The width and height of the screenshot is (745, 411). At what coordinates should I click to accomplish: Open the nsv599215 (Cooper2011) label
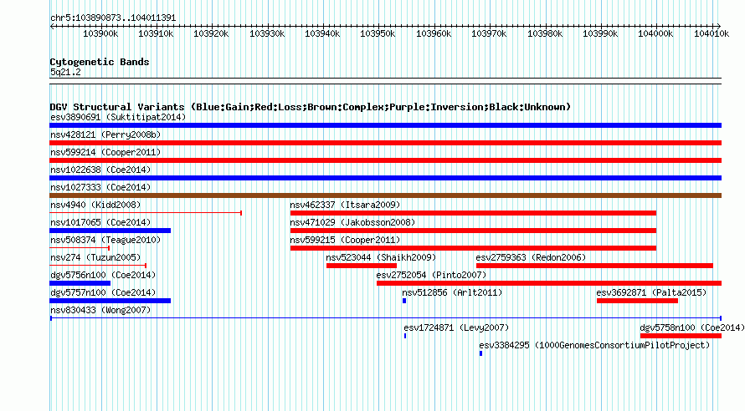[345, 240]
